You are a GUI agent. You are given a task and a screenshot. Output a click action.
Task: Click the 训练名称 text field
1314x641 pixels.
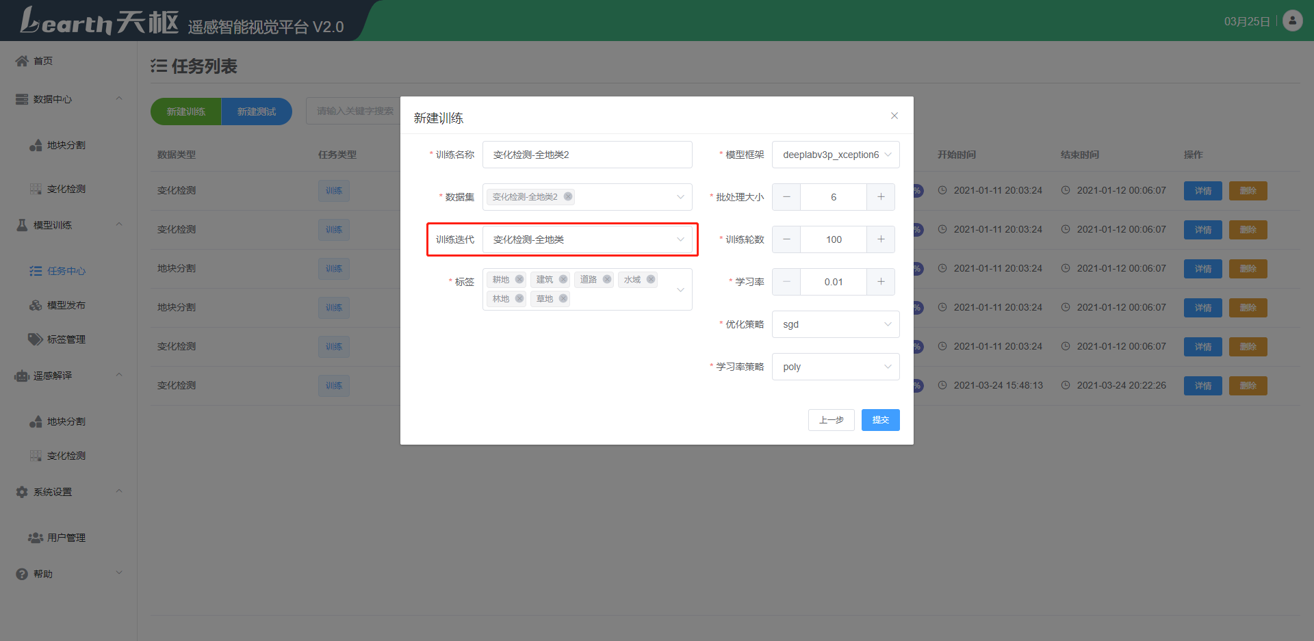[587, 155]
